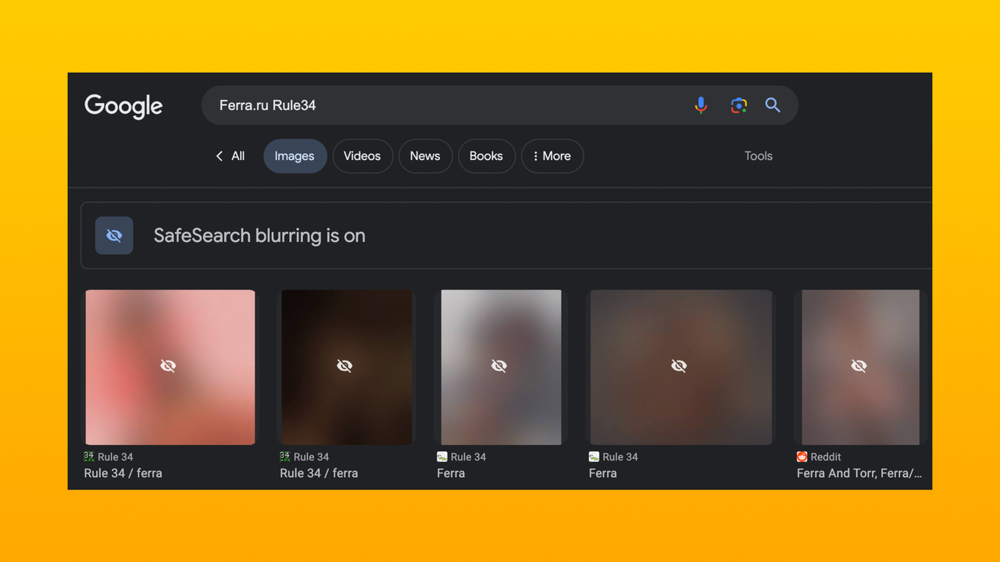Screen dimensions: 1000x562
Task: Click the Google logo
Action: point(123,106)
